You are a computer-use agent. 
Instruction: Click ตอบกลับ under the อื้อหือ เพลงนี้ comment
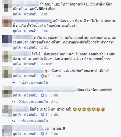coord(31,115)
